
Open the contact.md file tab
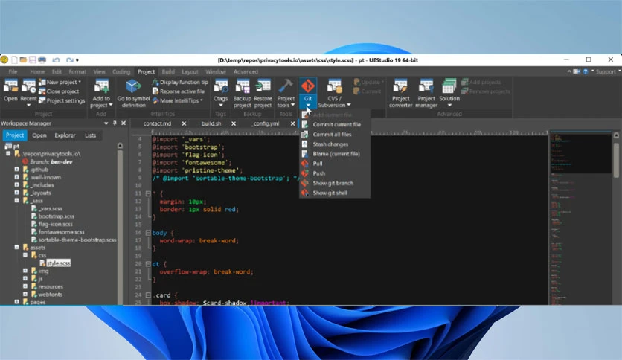[157, 123]
